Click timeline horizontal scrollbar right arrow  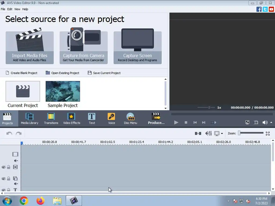coord(269,193)
